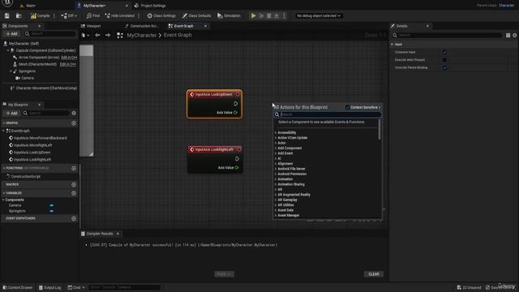Viewport: 519px width, 292px height.
Task: Toggle the Consume Input checkbox
Action: (x=444, y=52)
